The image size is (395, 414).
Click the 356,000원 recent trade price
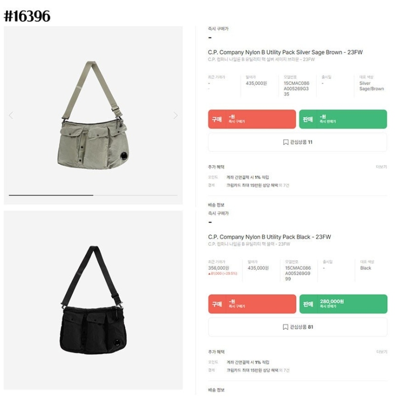[219, 268]
